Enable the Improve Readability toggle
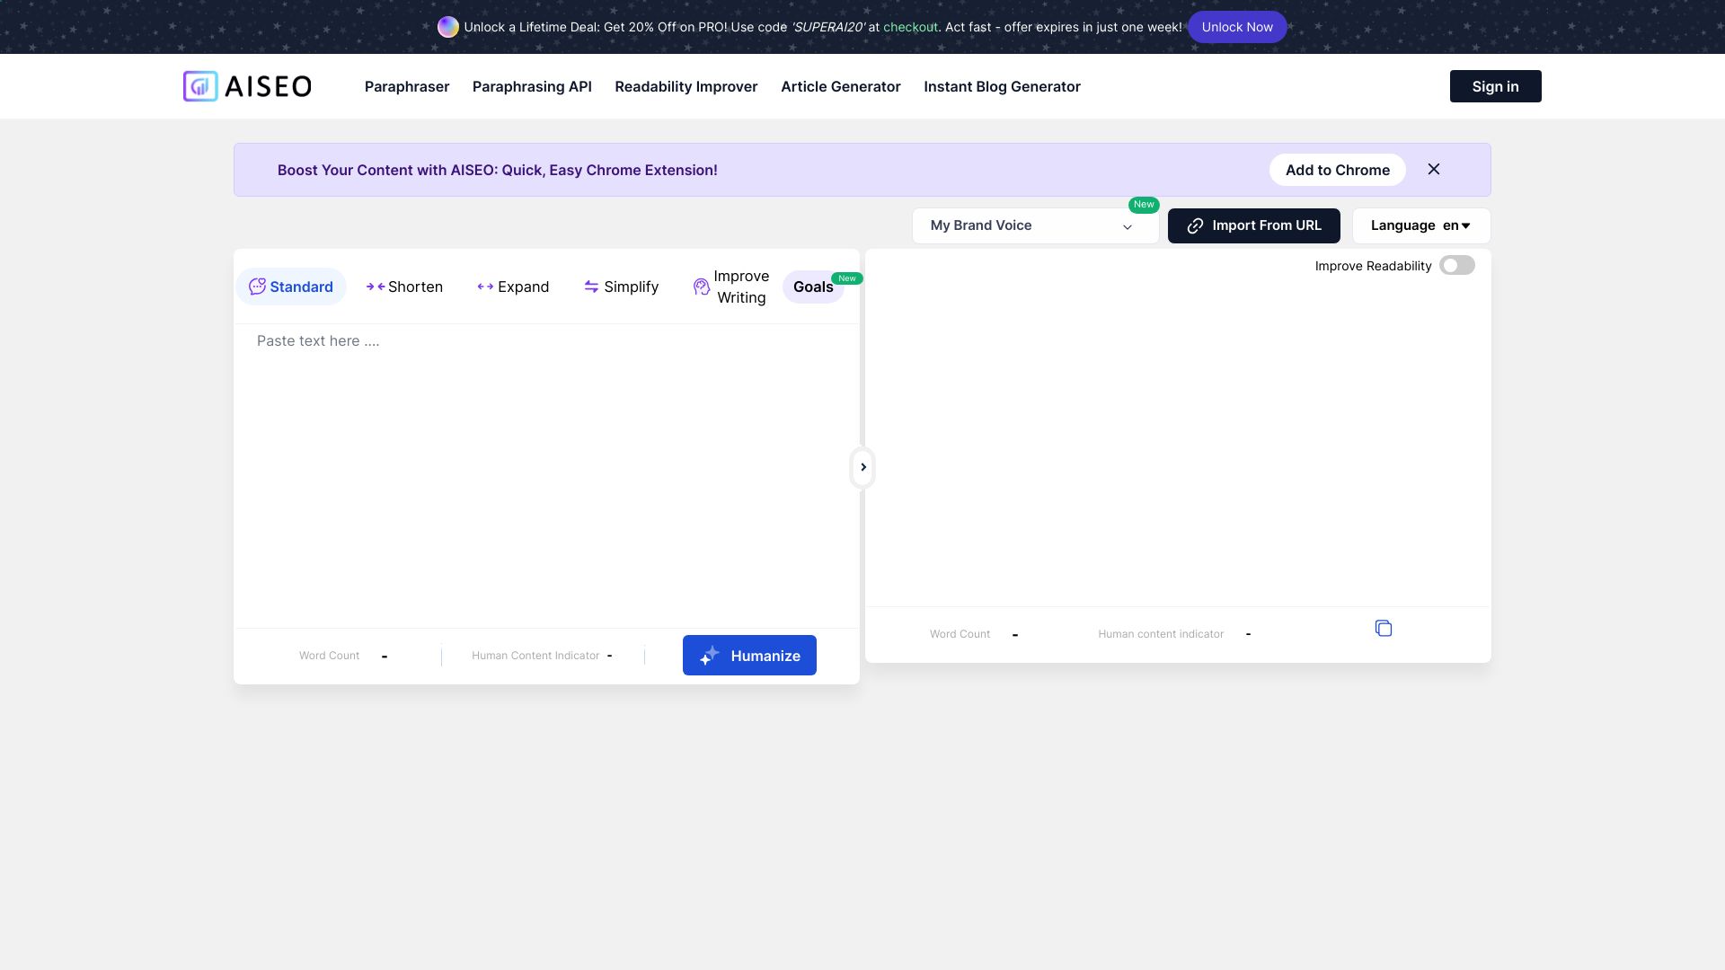The image size is (1725, 970). 1456,265
